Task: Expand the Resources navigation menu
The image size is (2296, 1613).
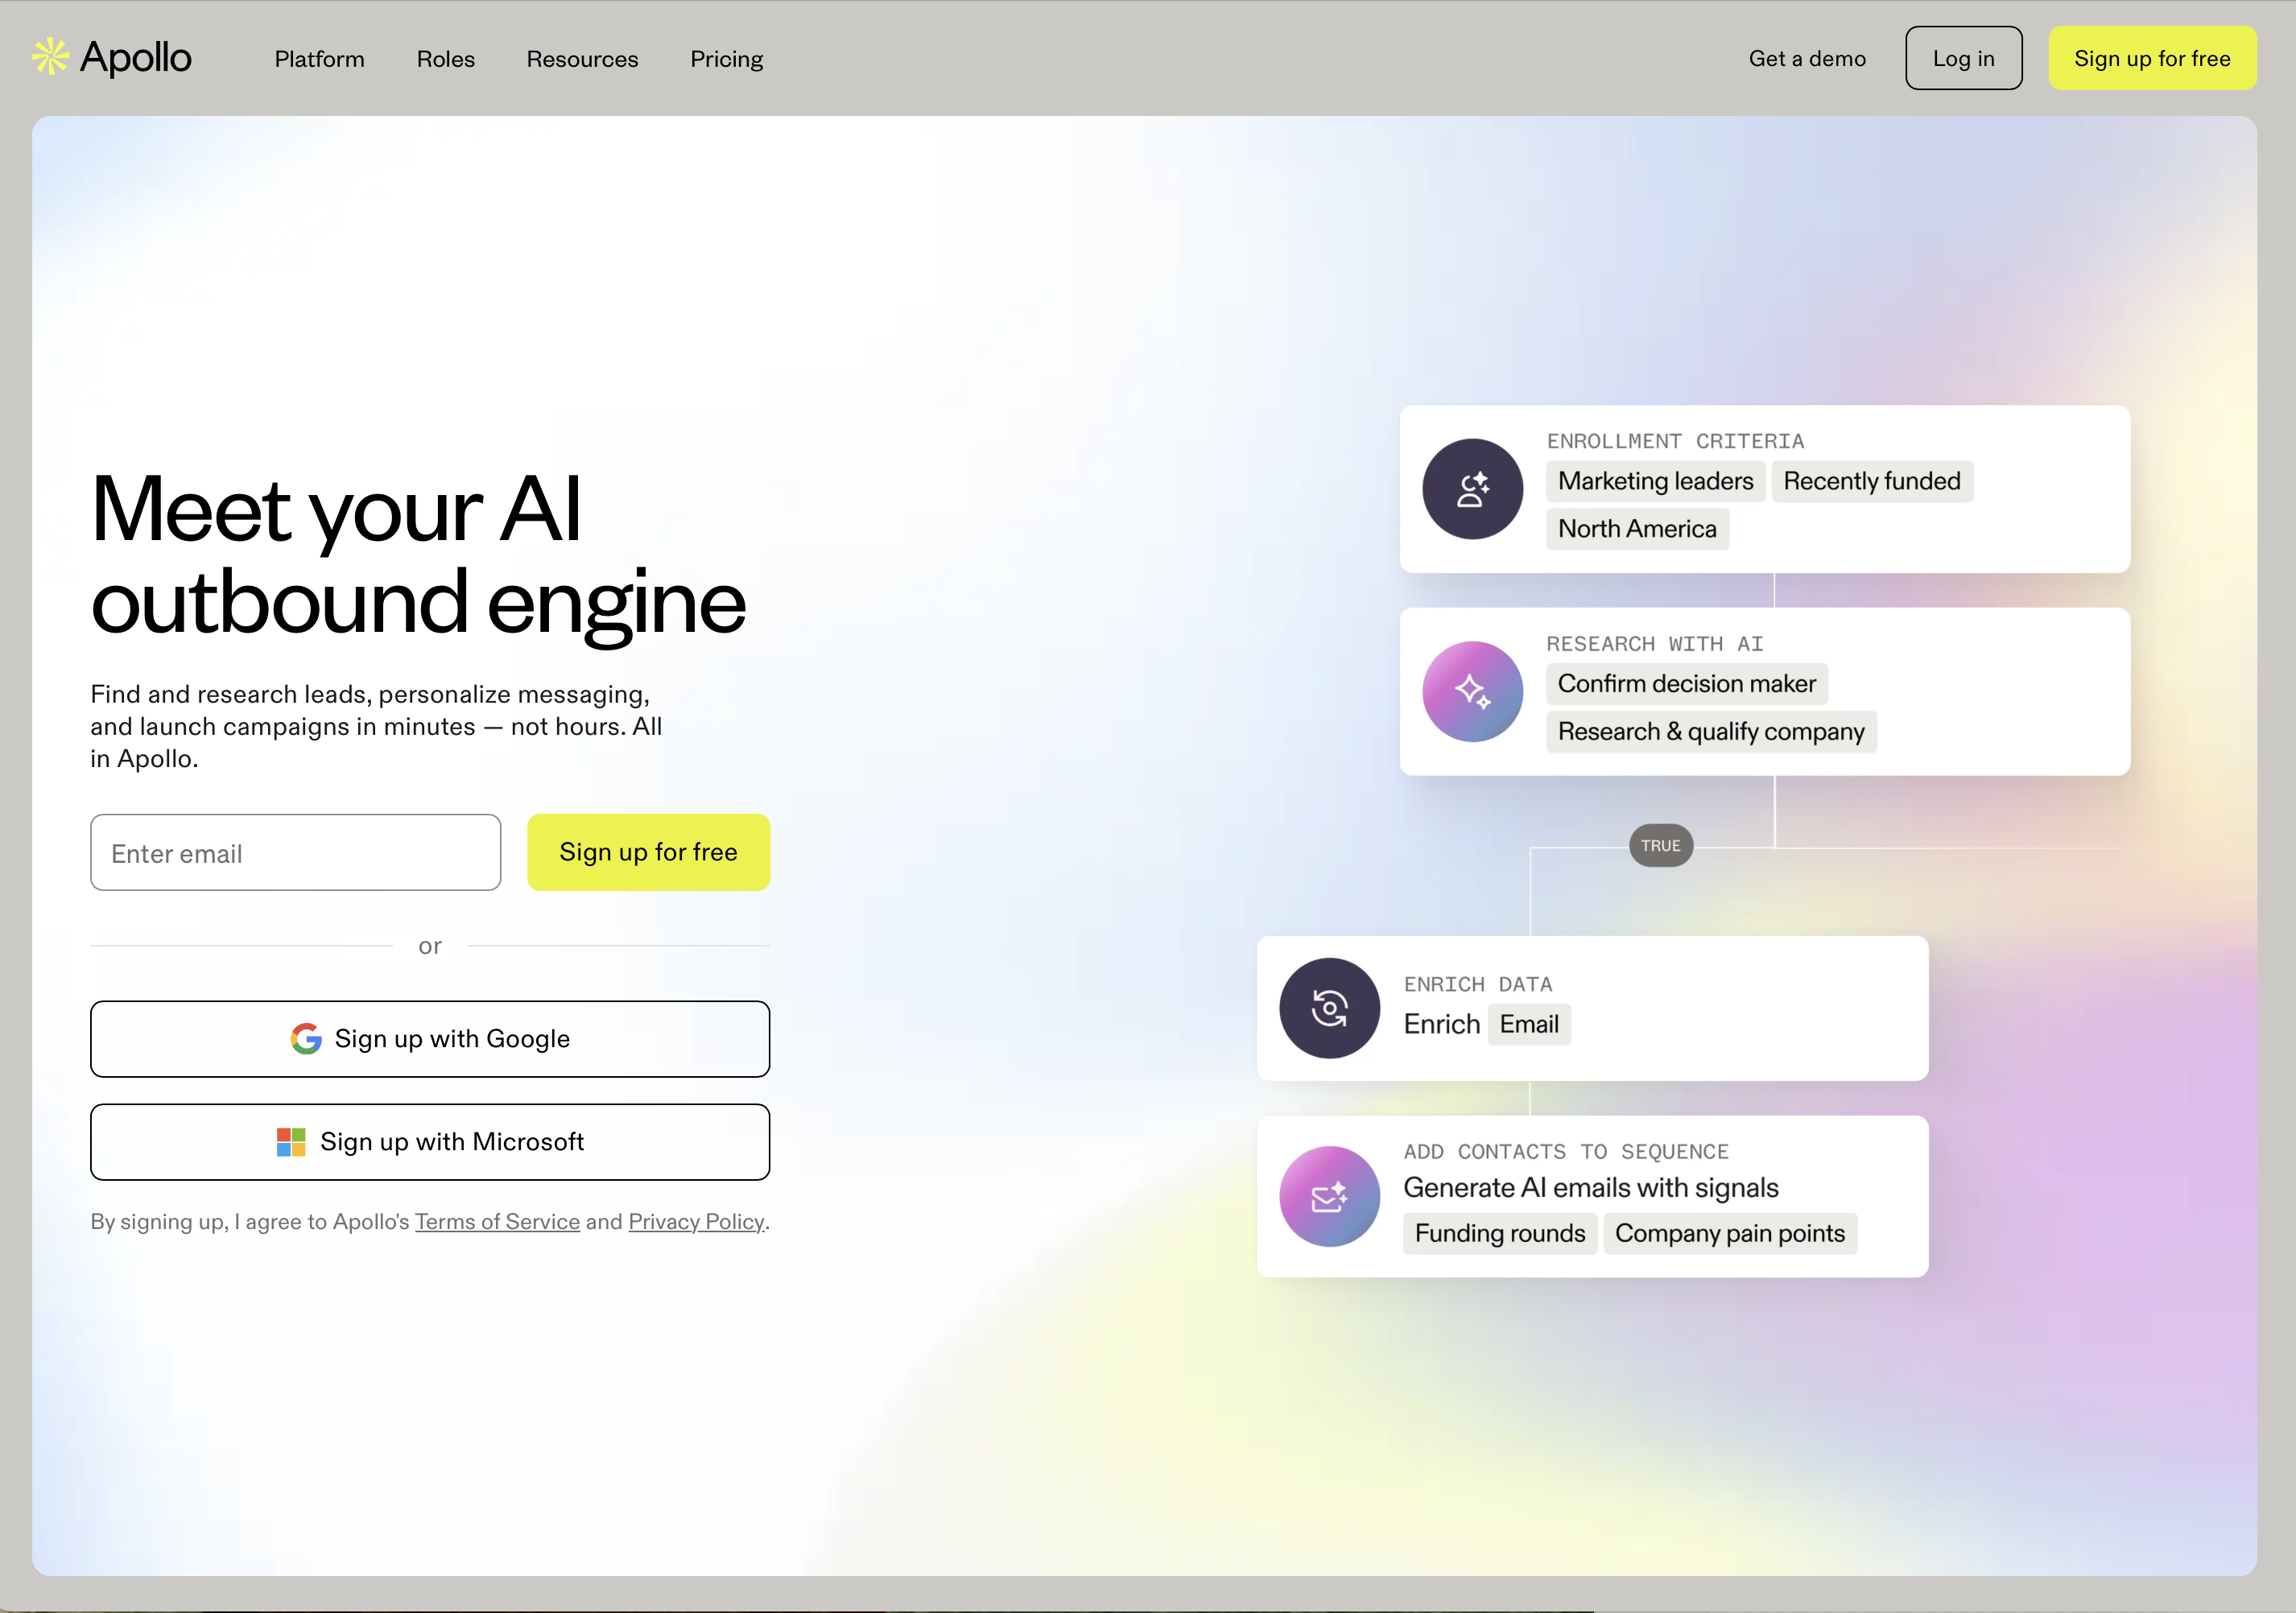Action: tap(582, 59)
